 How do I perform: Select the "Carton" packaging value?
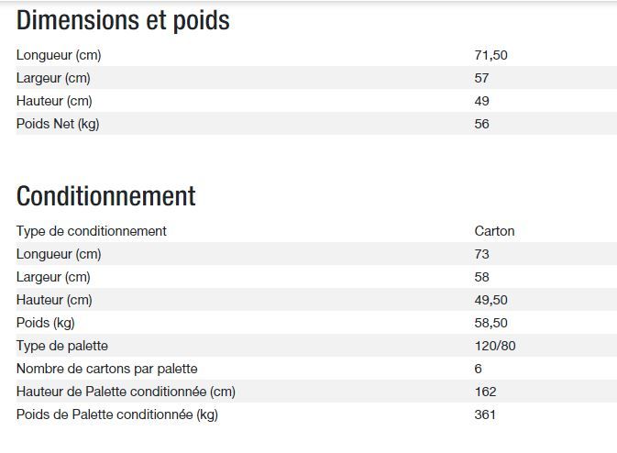(494, 231)
